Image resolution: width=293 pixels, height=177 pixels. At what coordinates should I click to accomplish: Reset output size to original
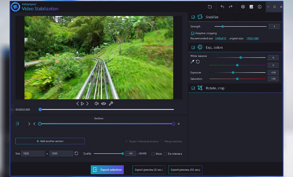[x=76, y=153]
